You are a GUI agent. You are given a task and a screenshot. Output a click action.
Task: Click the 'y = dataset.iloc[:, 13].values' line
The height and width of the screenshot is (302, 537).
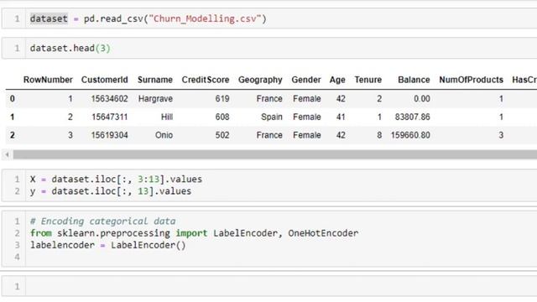[111, 191]
